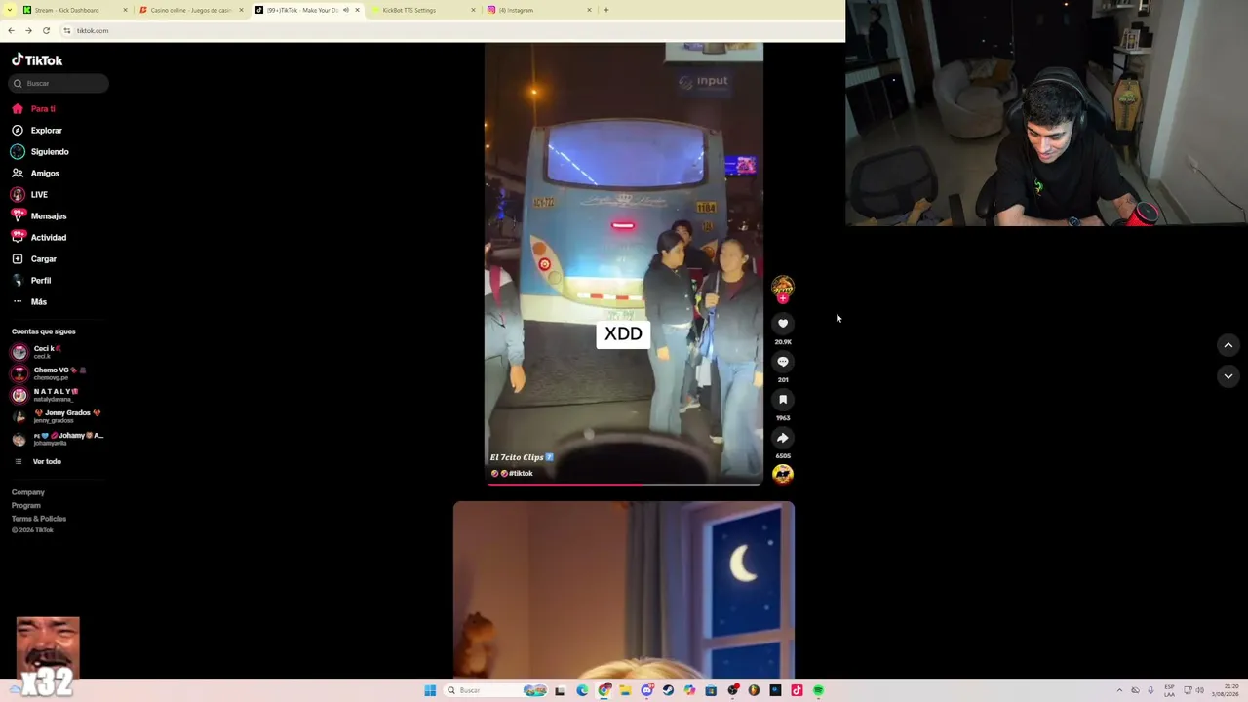Go to the next video with down arrow
The height and width of the screenshot is (702, 1248).
tap(1228, 376)
